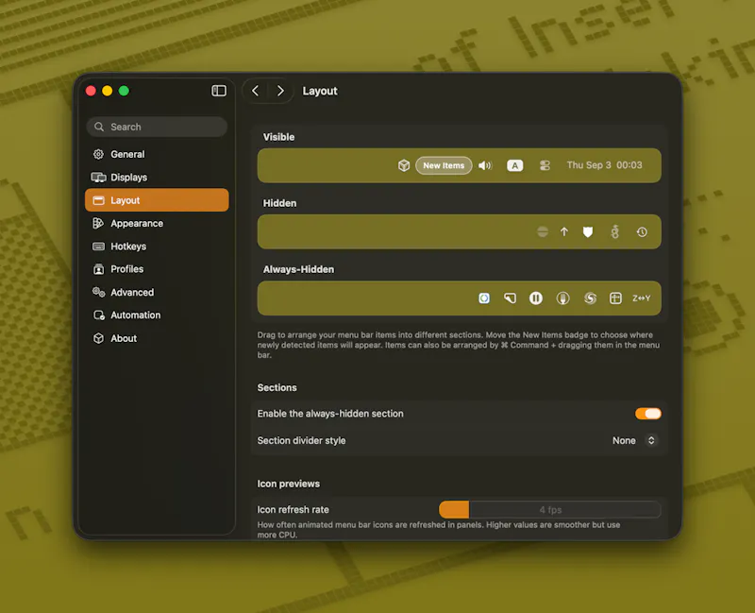The width and height of the screenshot is (755, 613).
Task: Click the Z↔Y menu bar item
Action: 642,298
